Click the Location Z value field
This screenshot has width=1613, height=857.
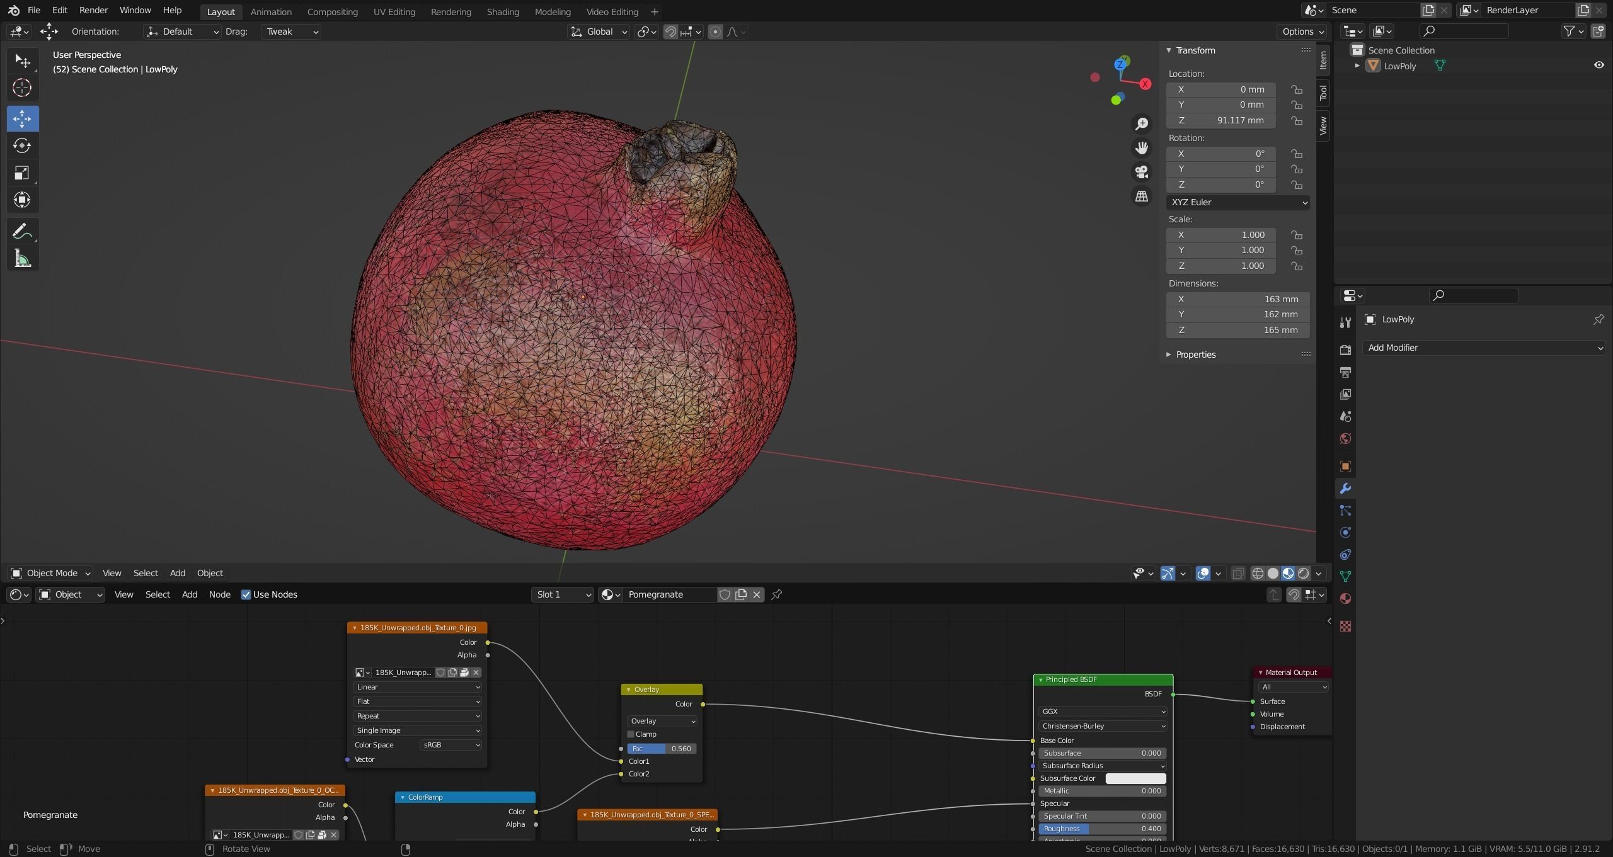[x=1220, y=120]
